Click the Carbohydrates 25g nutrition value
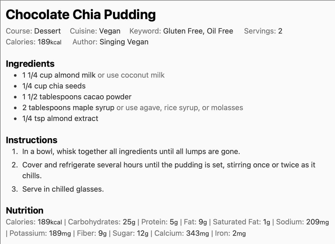Image resolution: width=335 pixels, height=244 pixels. tap(102, 222)
